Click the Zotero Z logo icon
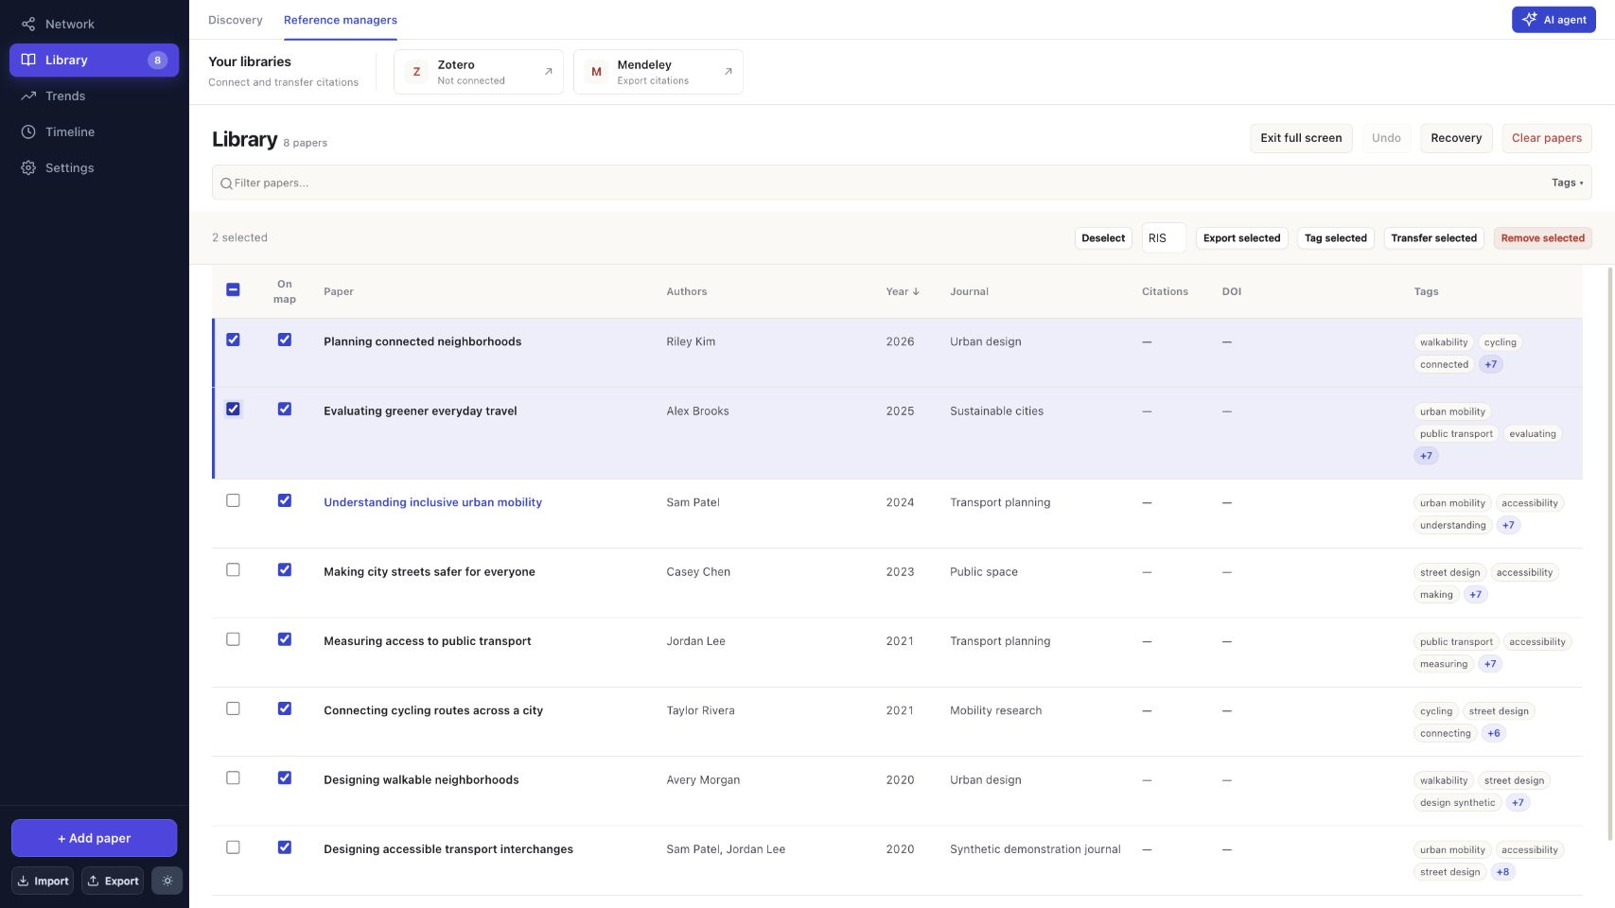1615x908 pixels. pos(416,72)
